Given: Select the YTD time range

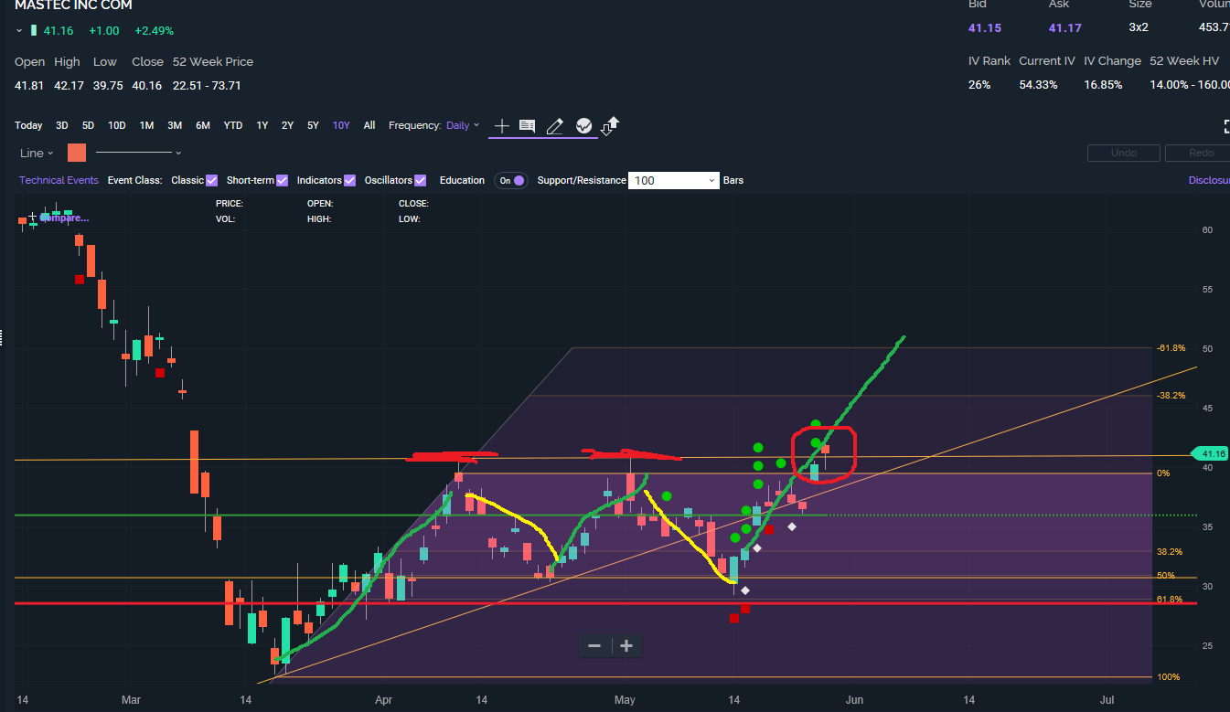Looking at the screenshot, I should [x=233, y=125].
